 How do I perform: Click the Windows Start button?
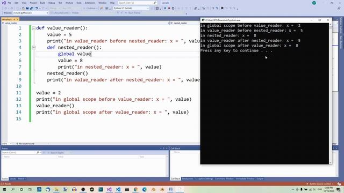[x=4, y=189]
